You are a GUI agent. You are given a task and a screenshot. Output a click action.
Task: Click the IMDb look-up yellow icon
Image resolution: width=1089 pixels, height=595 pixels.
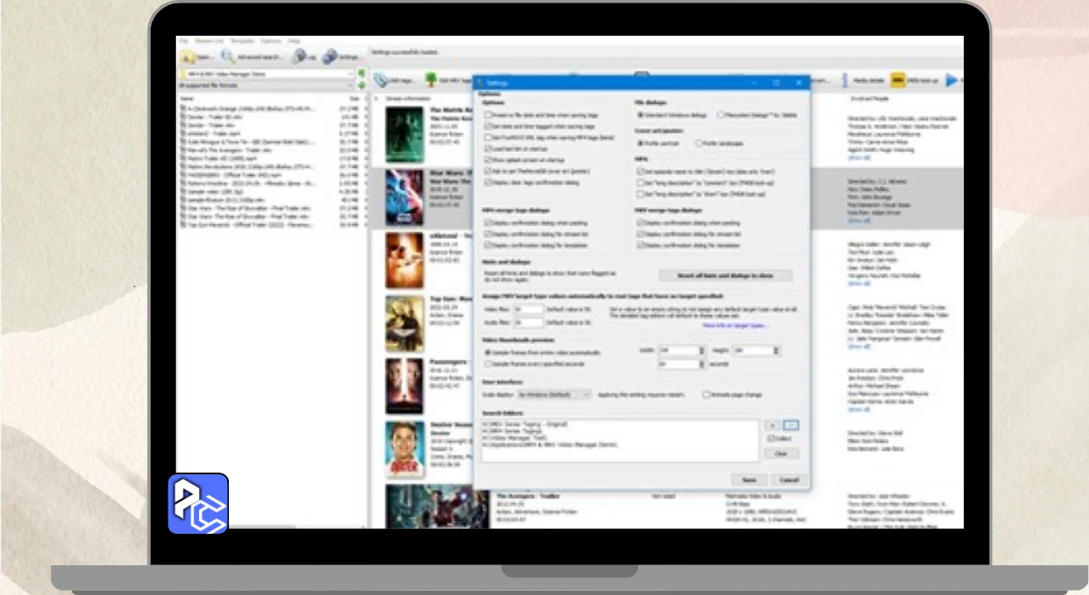pyautogui.click(x=898, y=81)
